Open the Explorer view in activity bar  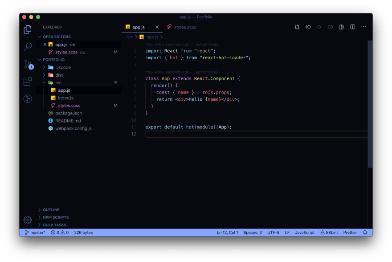(28, 29)
